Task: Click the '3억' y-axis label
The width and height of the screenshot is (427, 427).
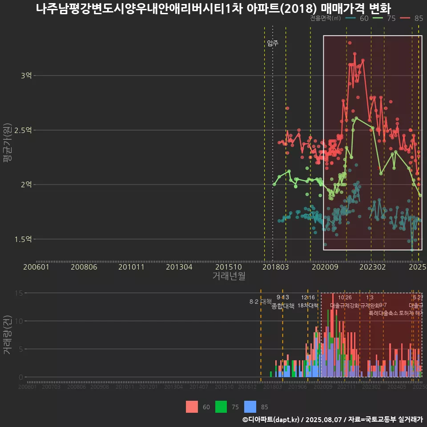Action: click(26, 76)
